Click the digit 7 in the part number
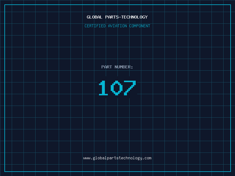 (130, 88)
